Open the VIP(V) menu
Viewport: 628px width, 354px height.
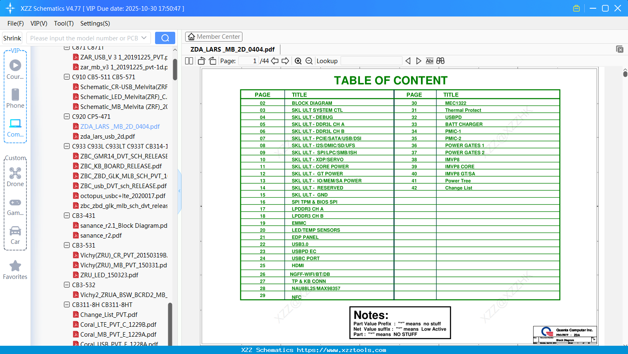point(39,24)
